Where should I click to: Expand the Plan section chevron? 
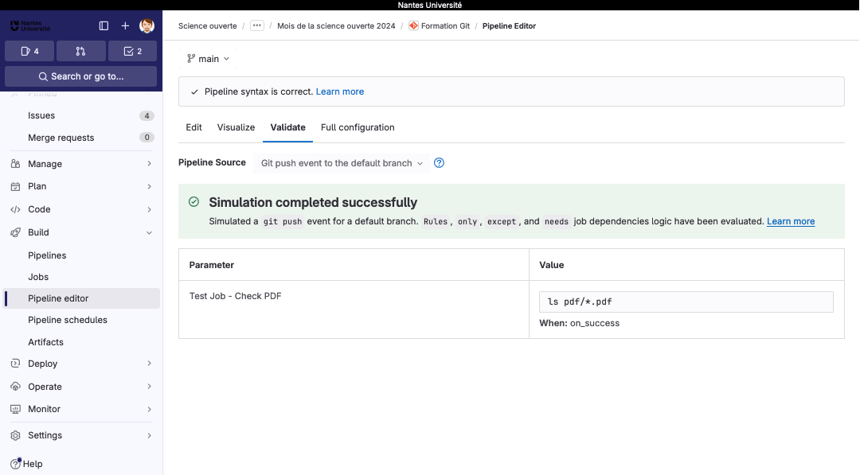[149, 186]
